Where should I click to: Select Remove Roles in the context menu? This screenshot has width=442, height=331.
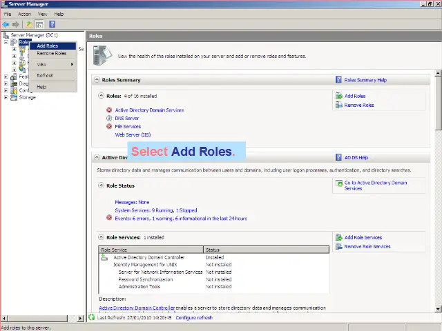click(x=52, y=54)
